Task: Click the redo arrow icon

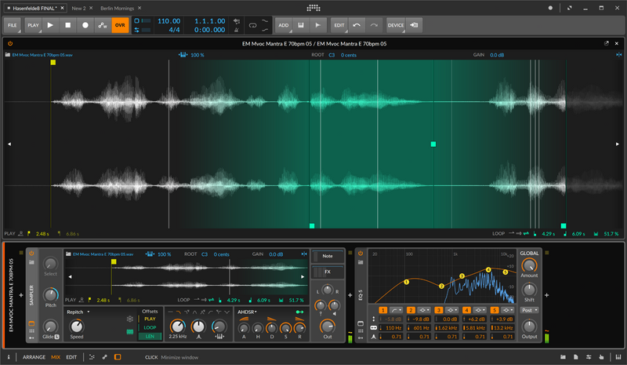Action: pos(374,25)
